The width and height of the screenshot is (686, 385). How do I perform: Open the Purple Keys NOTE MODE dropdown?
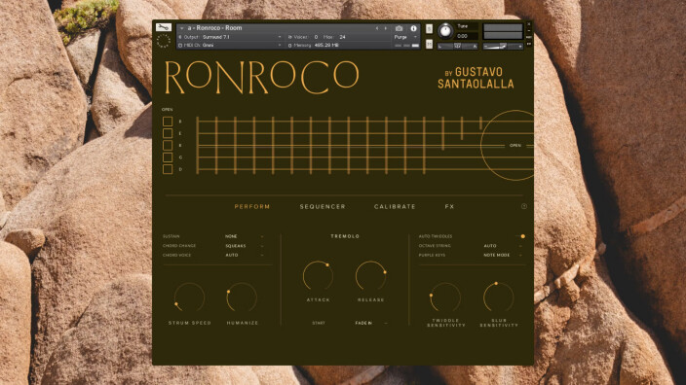(503, 255)
